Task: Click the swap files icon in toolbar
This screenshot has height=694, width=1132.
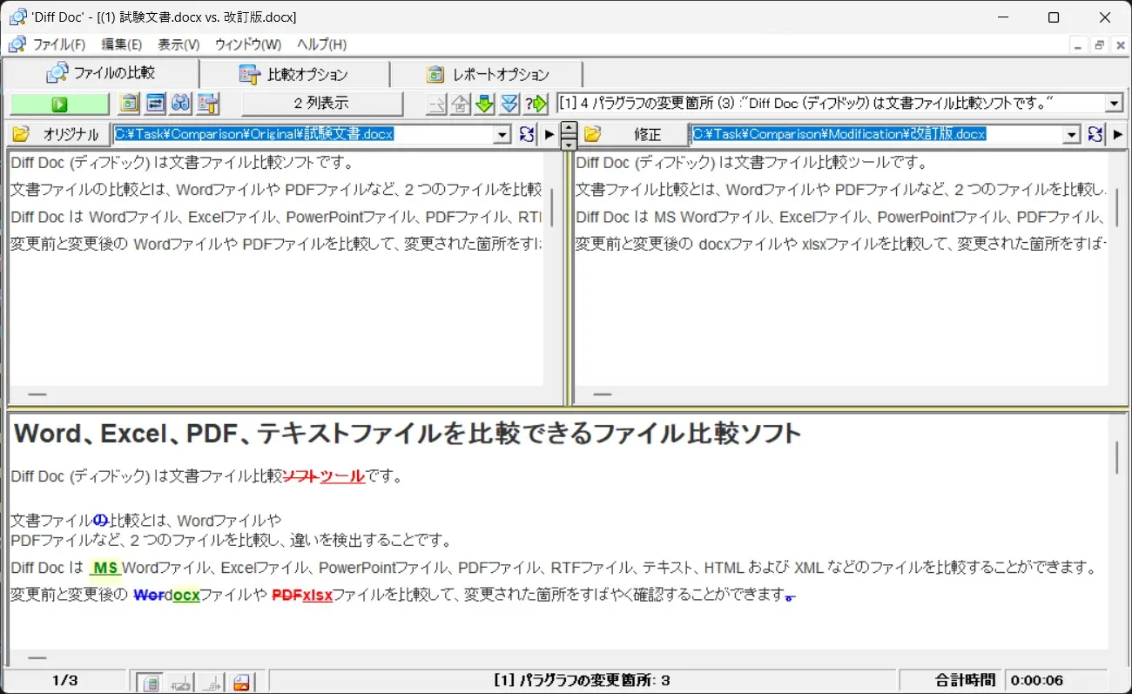Action: [155, 104]
